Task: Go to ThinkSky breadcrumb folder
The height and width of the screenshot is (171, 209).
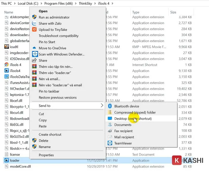Action: point(85,3)
